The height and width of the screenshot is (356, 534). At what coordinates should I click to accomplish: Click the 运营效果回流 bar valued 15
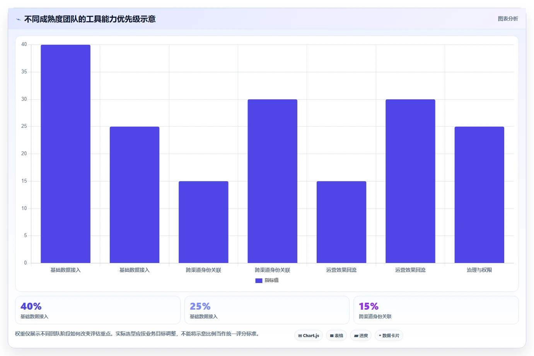(x=341, y=222)
